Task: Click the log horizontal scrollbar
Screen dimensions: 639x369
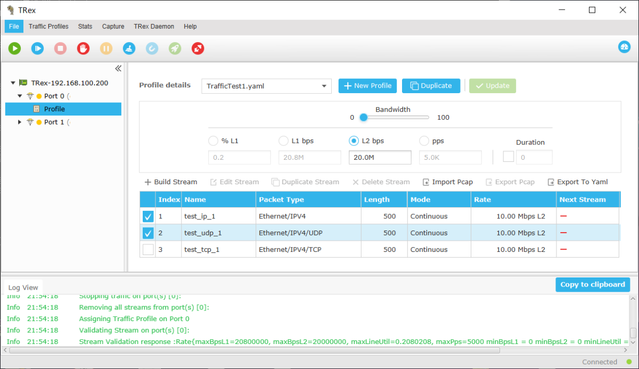Action: click(255, 350)
